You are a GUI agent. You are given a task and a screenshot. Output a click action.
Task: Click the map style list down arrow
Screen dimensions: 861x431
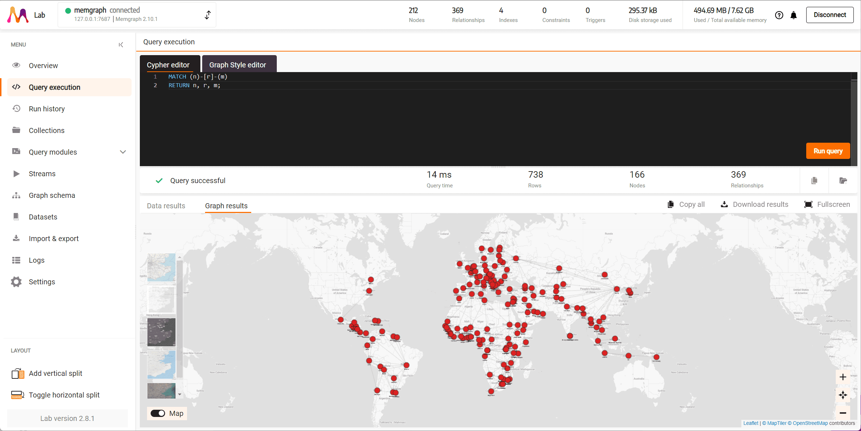[179, 395]
